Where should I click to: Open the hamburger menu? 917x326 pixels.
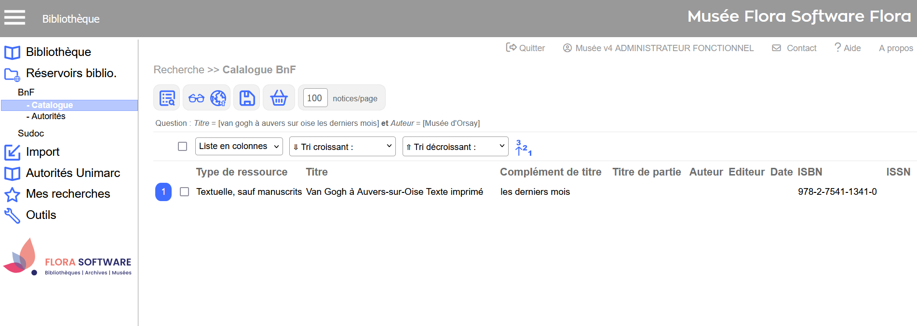point(14,18)
